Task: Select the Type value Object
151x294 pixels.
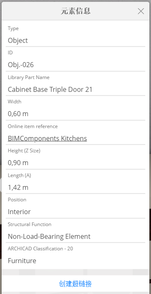Action: pos(18,40)
